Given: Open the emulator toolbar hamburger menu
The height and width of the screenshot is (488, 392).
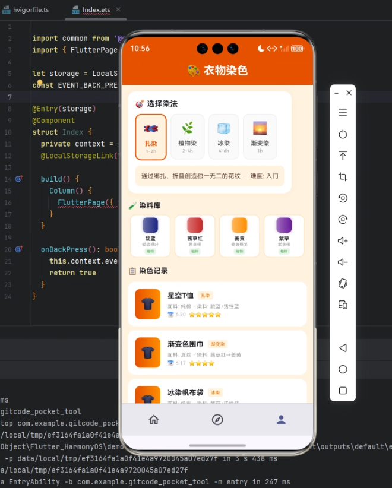Looking at the screenshot, I should [343, 112].
